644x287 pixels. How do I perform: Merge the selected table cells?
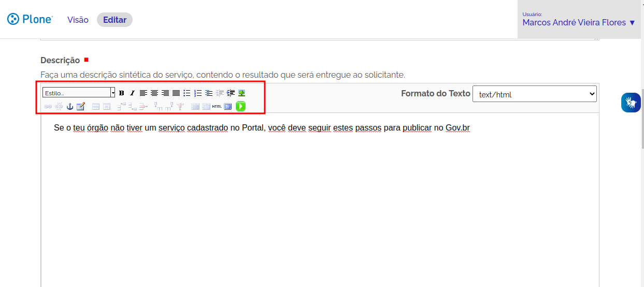click(206, 106)
